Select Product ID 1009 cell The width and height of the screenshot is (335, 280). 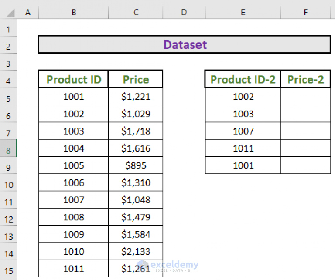tap(74, 234)
